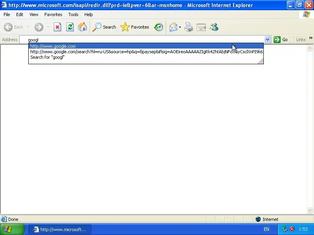Choose Search for "googl" suggestion
314x235 pixels.
(146, 57)
